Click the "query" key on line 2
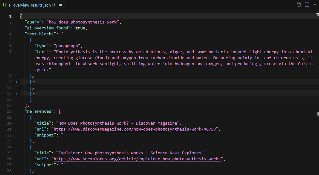This screenshot has height=175, width=319. (x=33, y=22)
